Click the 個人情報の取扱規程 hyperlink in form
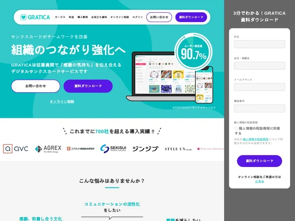 coord(255,139)
